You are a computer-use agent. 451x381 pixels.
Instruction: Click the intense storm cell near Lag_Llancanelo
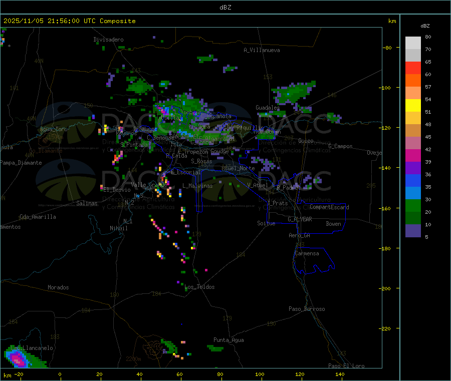tap(18, 359)
